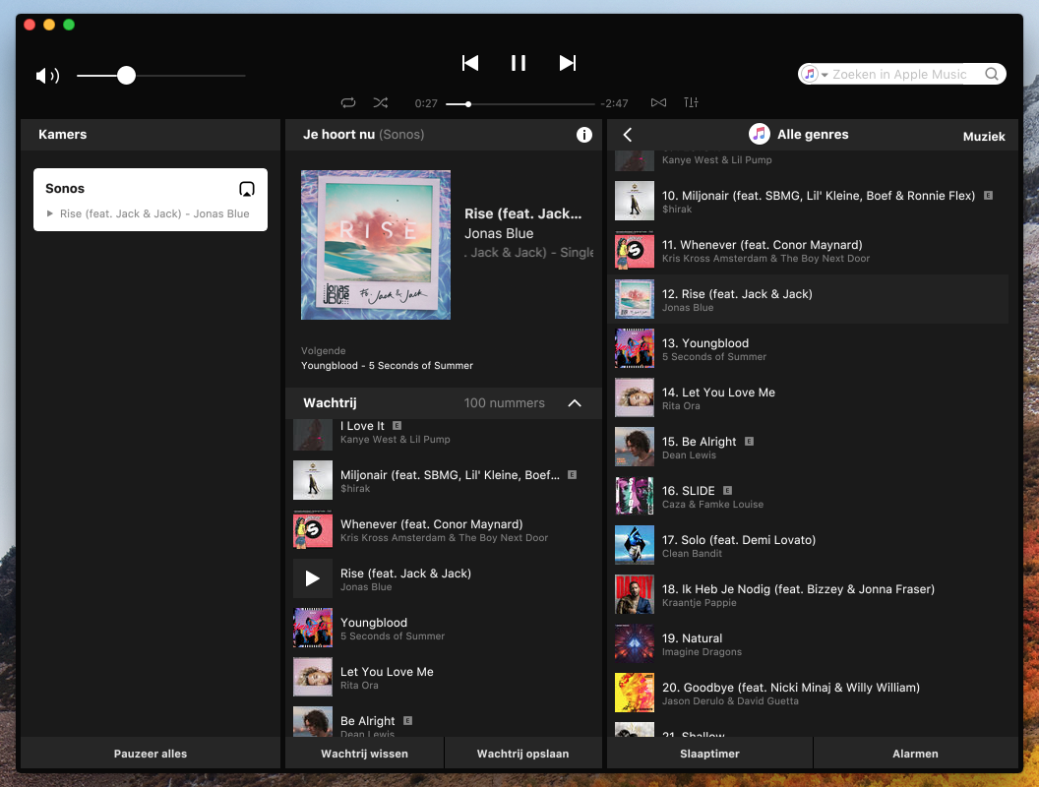Collapse the Wachtrij queue panel
Viewport: 1039px width, 787px height.
575,403
